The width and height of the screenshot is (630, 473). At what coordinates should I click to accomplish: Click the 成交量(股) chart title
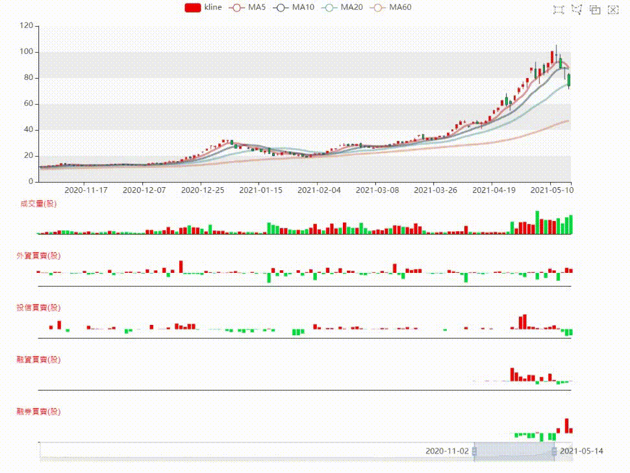coord(38,204)
